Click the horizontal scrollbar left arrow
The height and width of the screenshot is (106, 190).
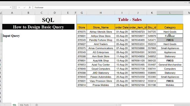pyautogui.click(x=120, y=105)
